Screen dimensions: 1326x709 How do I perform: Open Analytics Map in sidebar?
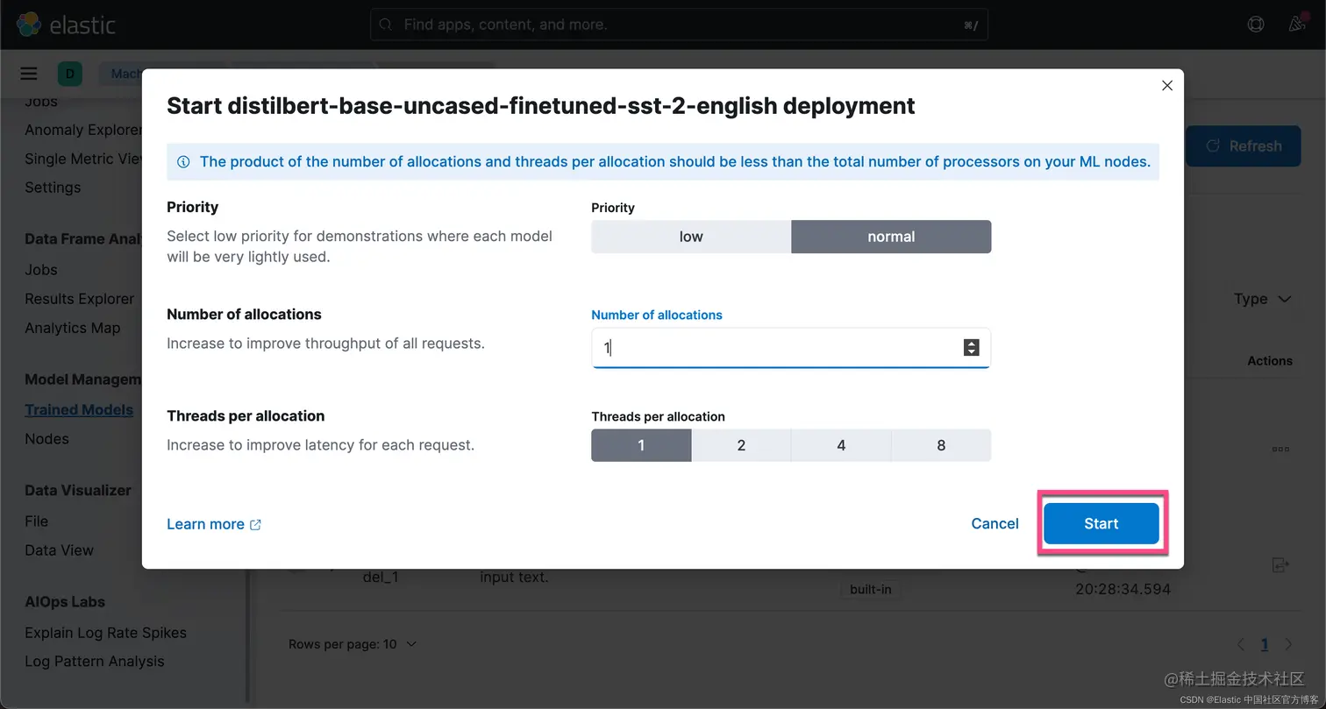click(x=73, y=328)
